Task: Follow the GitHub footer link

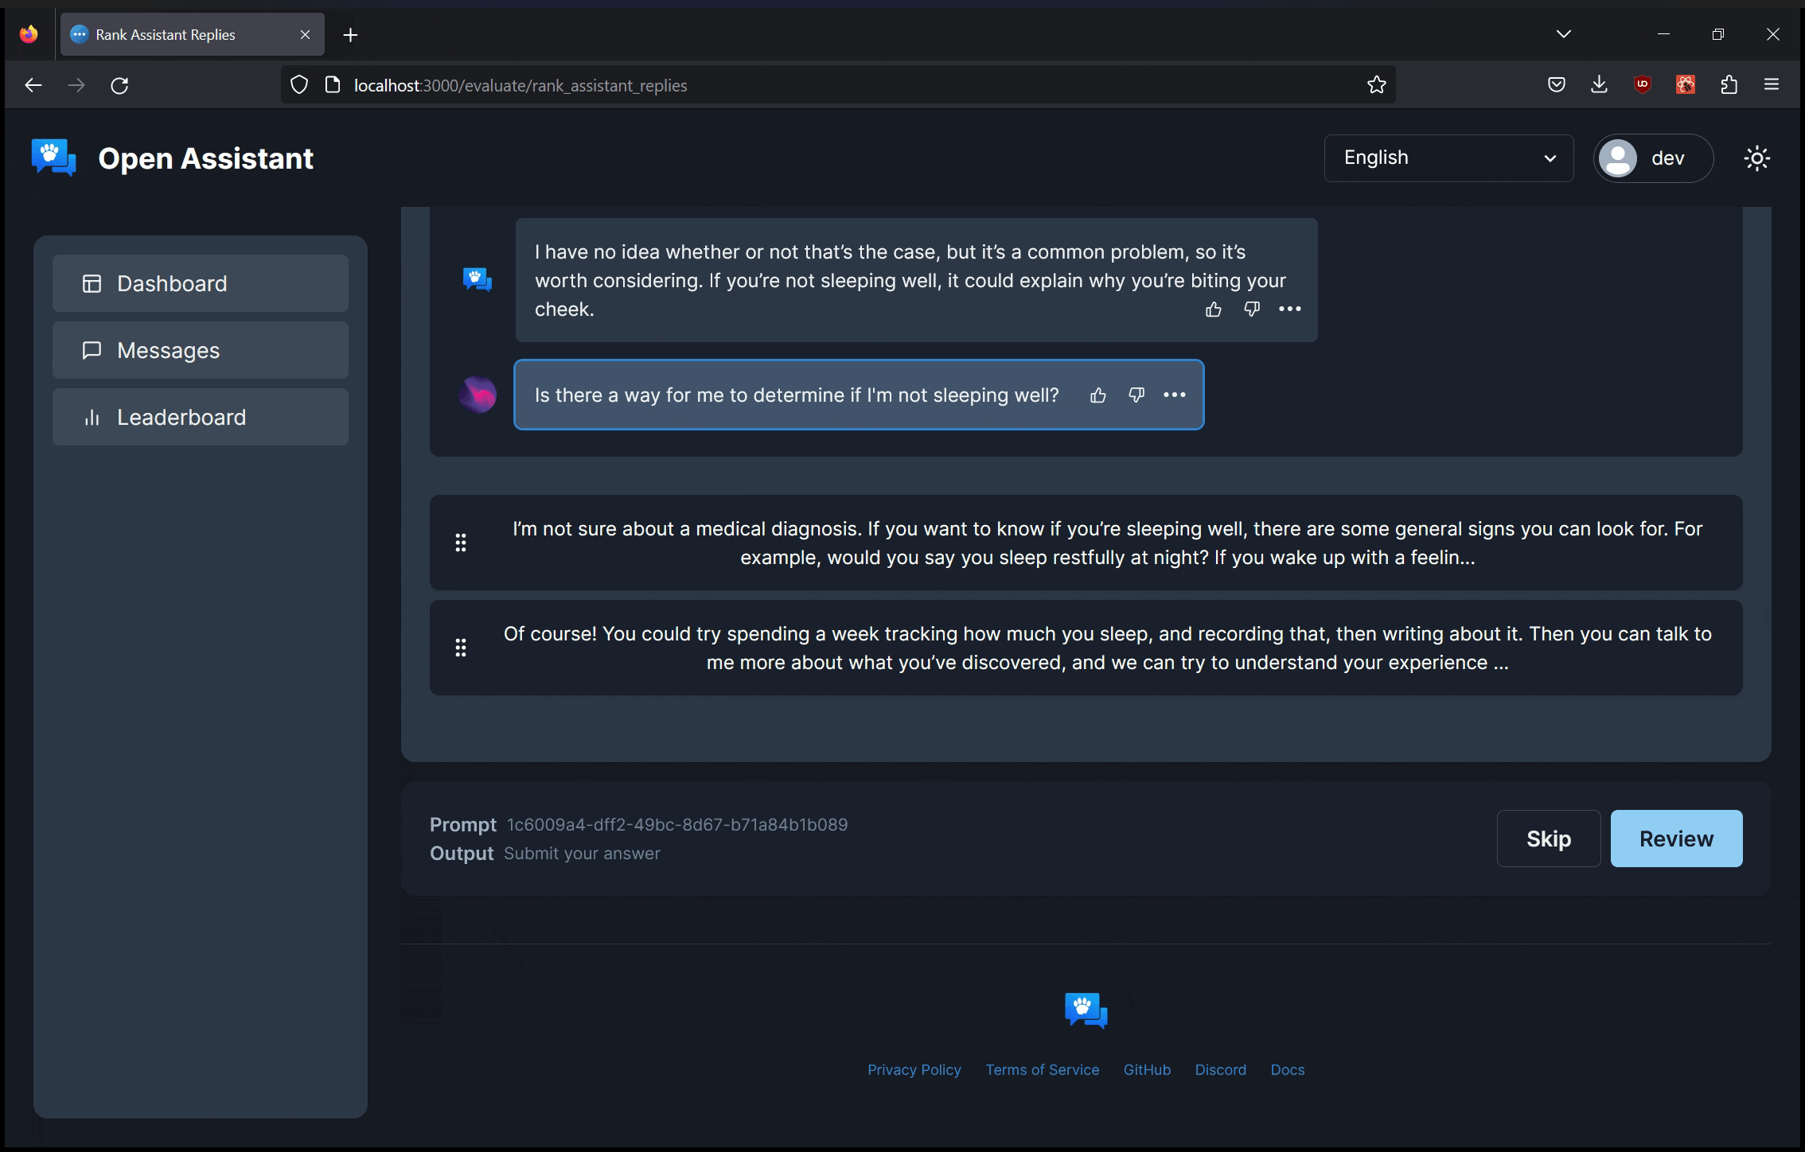Action: [x=1146, y=1070]
